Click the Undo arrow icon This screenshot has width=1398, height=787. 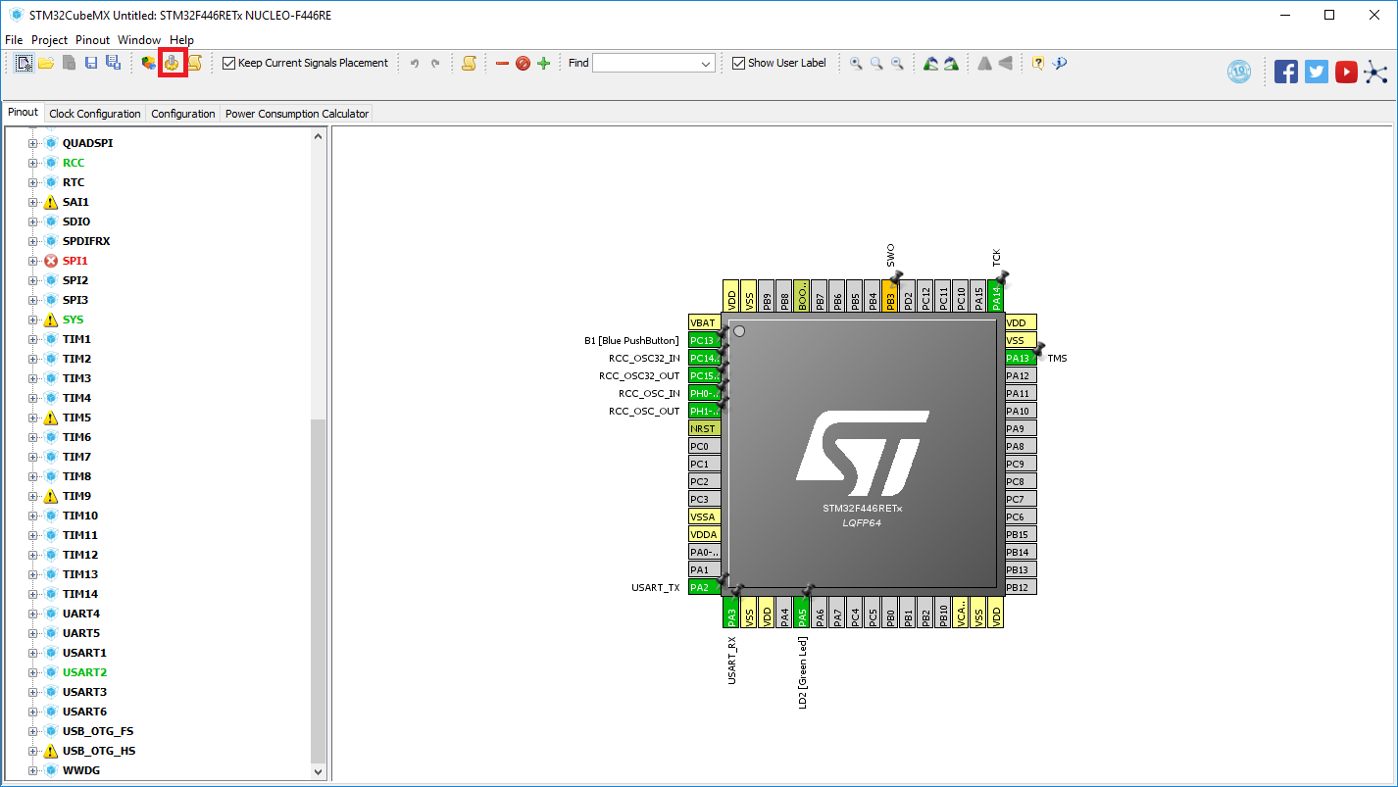415,63
